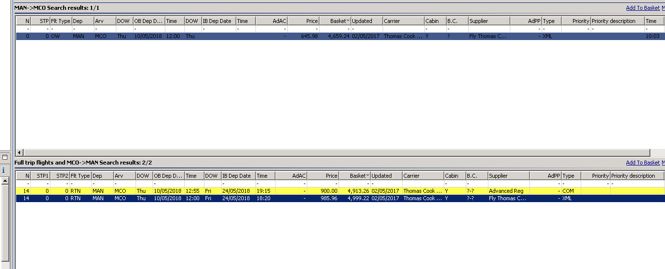Click Priority description header in Full trip flights
665x269 pixels.
(637, 176)
